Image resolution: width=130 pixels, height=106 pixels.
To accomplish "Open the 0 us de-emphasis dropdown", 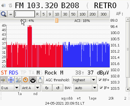I will 10,88.
